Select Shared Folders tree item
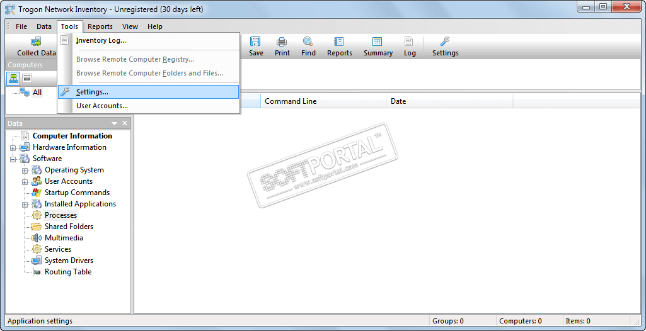The height and width of the screenshot is (331, 646). point(69,227)
